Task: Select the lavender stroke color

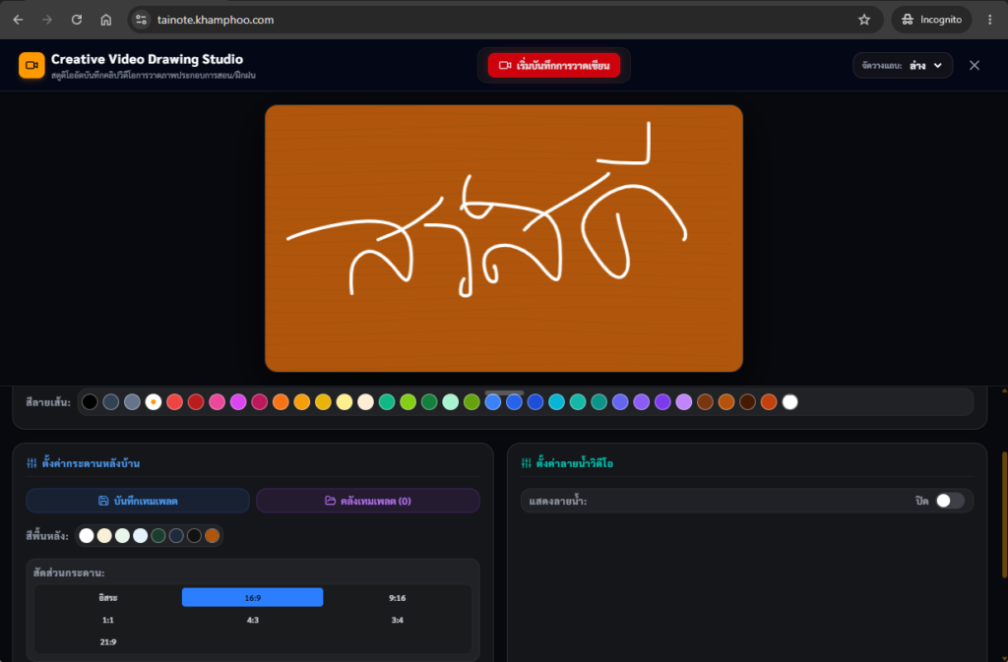Action: point(684,402)
